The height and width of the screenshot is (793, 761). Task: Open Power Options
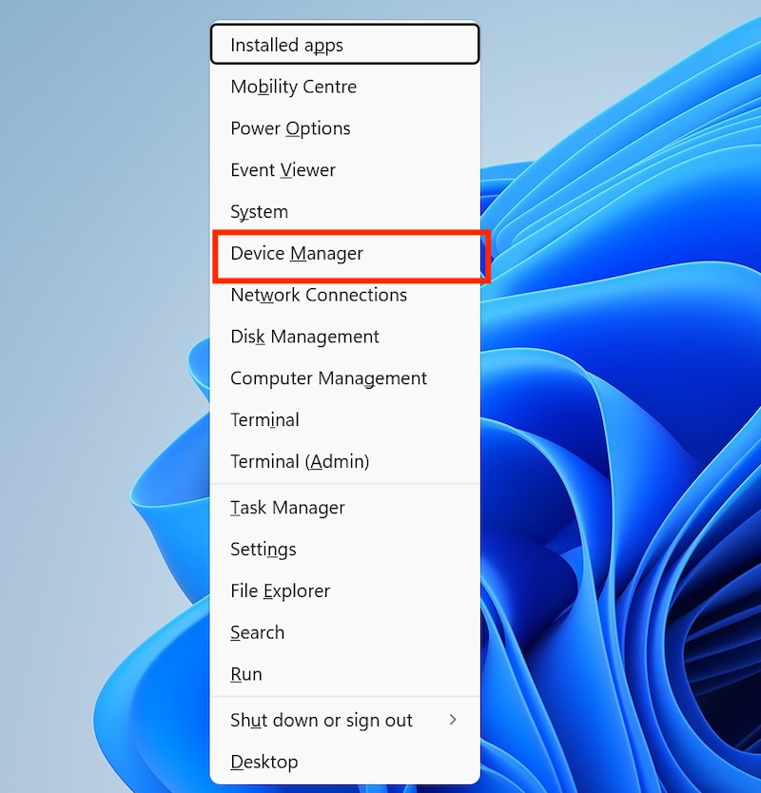[290, 128]
